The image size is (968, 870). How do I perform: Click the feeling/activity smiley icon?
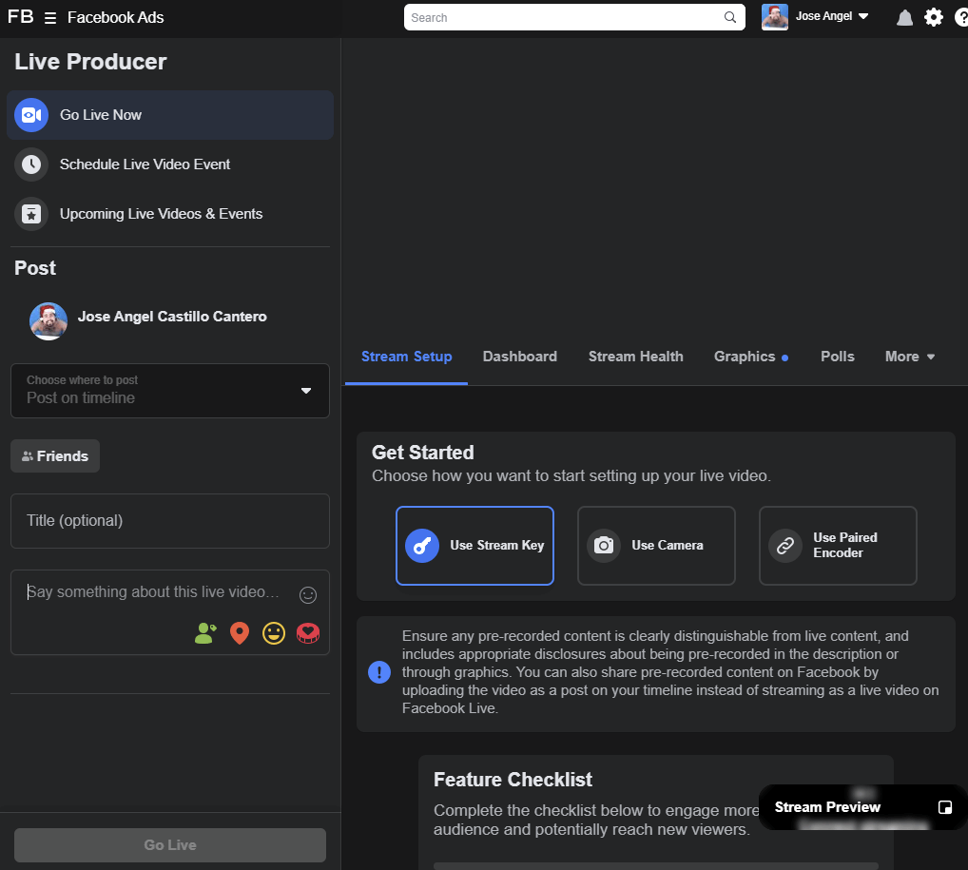click(274, 633)
